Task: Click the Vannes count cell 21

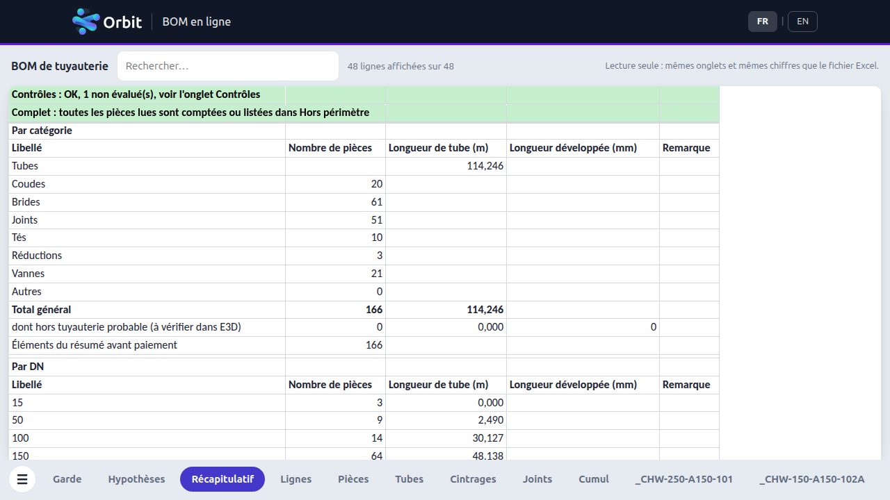Action: point(335,274)
